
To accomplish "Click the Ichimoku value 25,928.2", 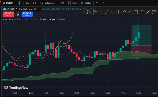I will (x=61, y=19).
